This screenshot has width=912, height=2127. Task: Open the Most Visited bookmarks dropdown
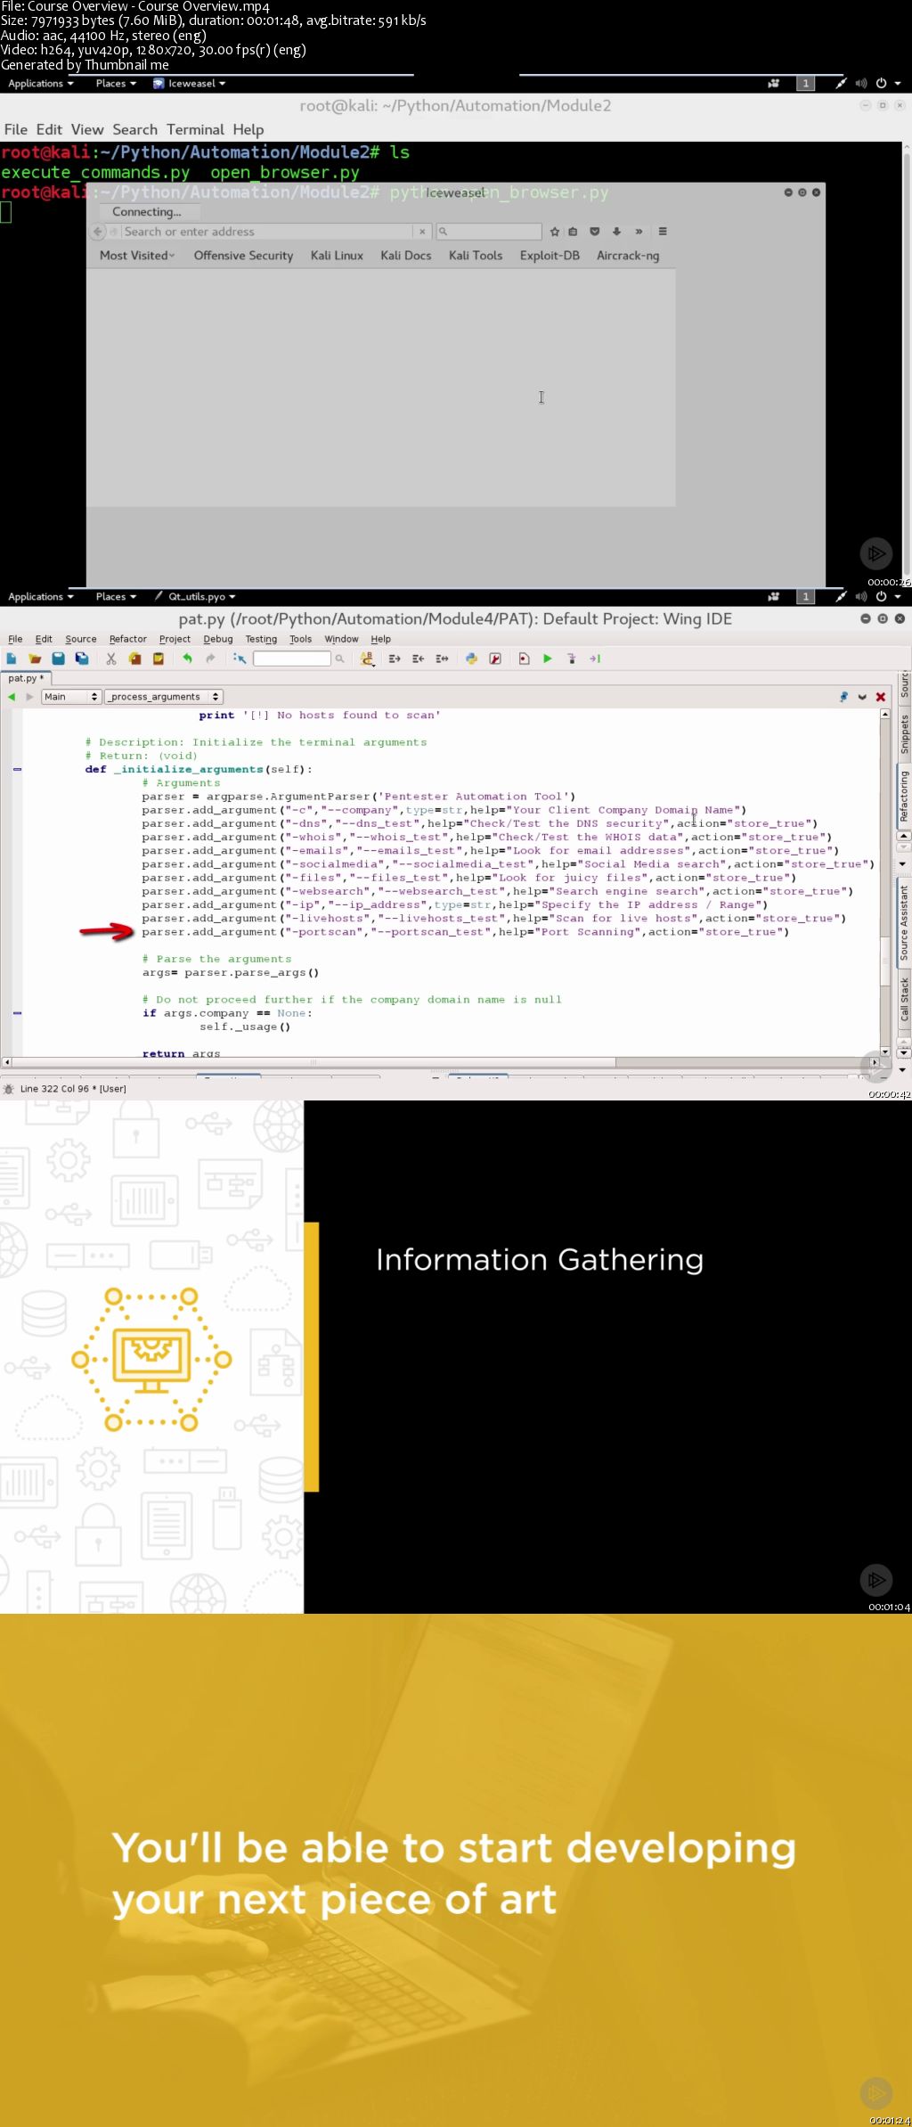137,256
